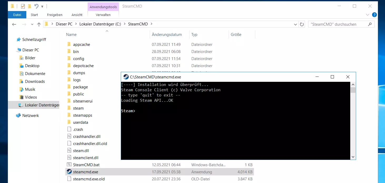Select the userdata folder icon
The height and width of the screenshot is (183, 385).
(69, 122)
